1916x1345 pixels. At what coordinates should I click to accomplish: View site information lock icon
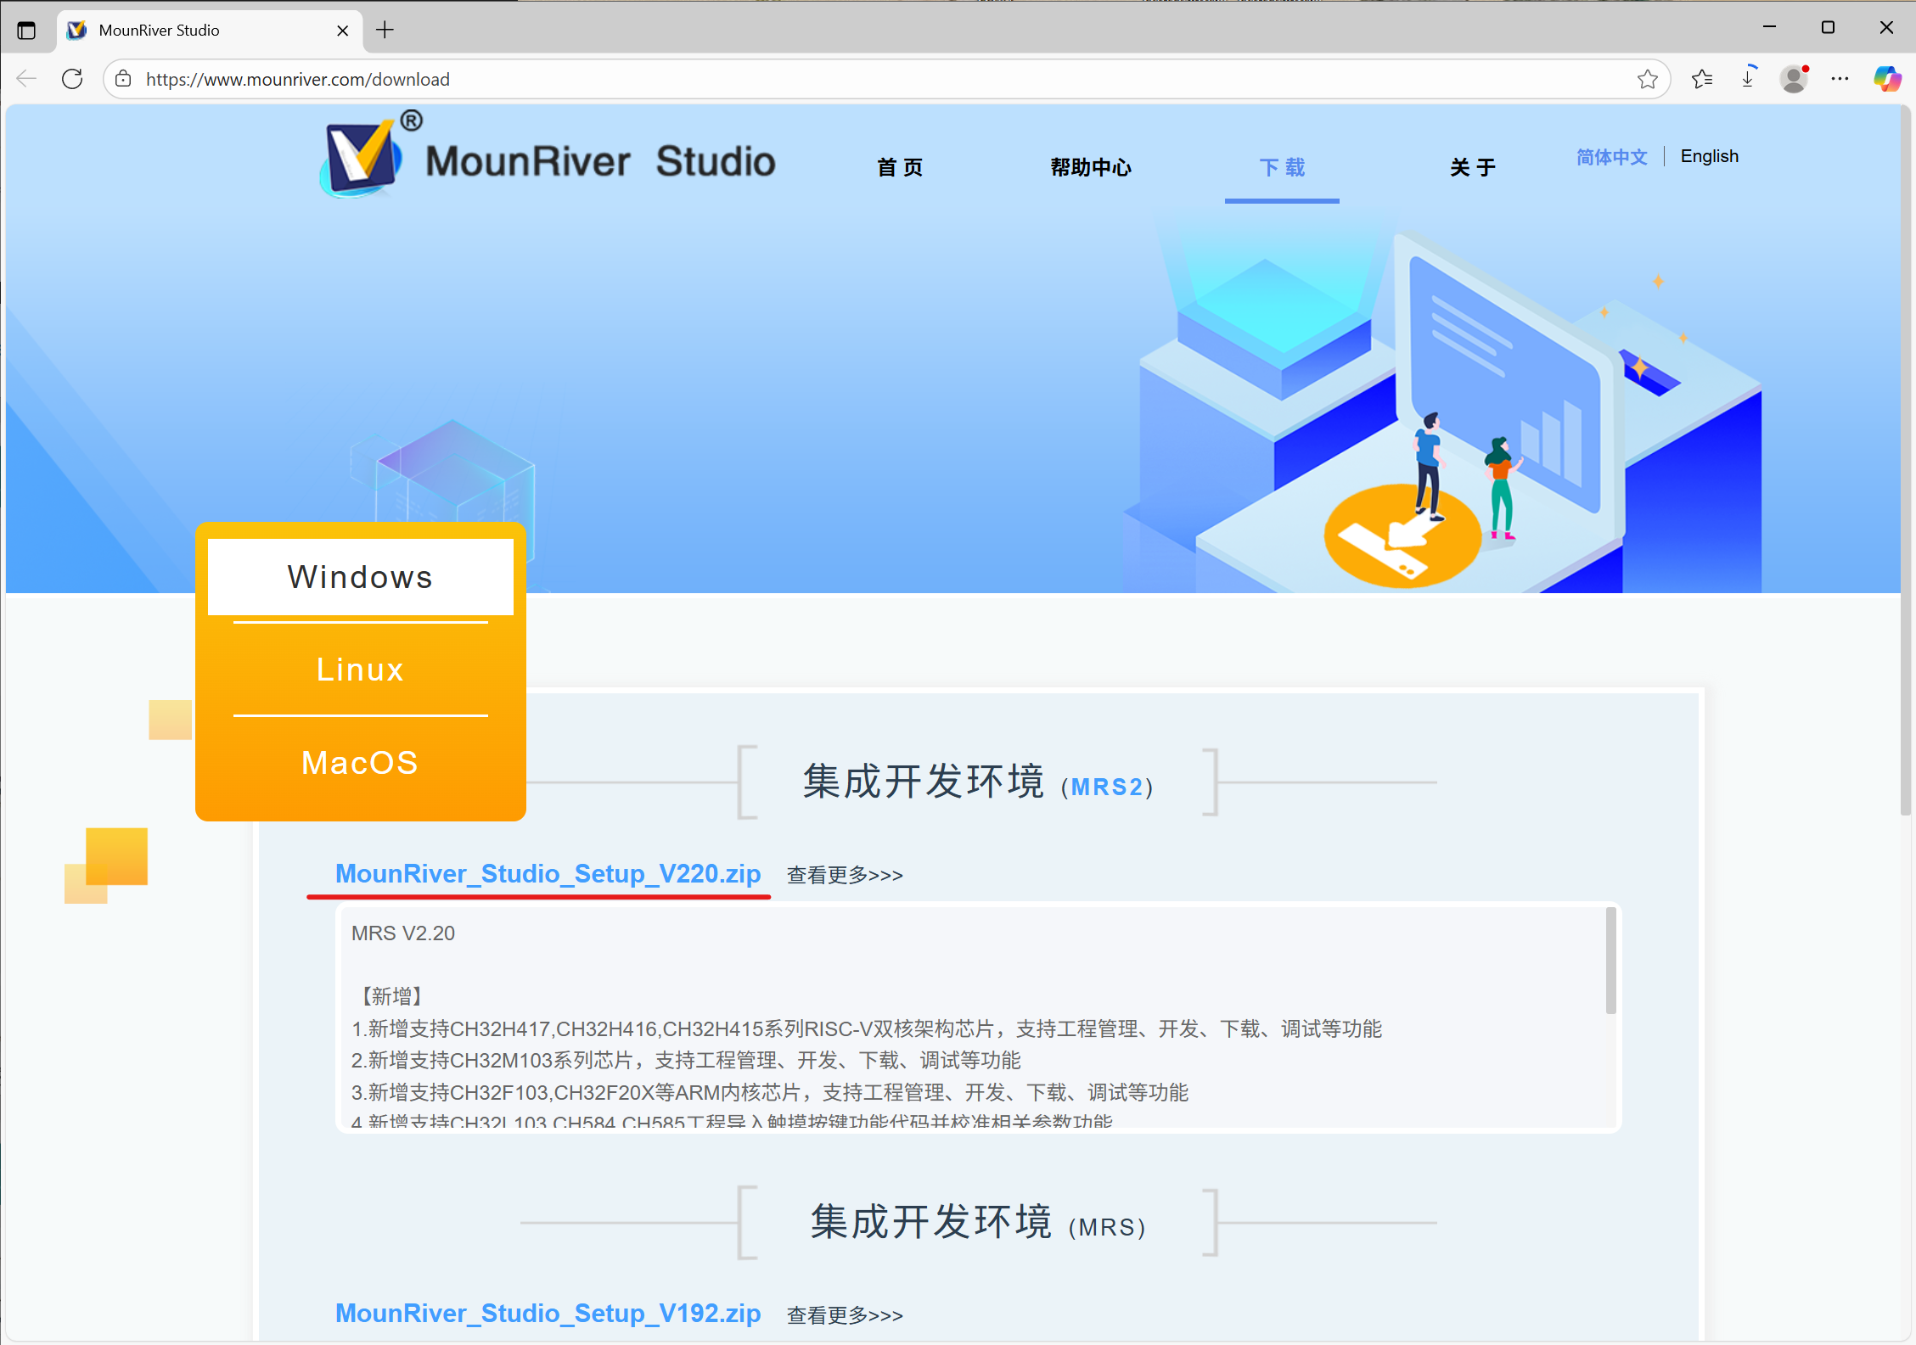124,79
